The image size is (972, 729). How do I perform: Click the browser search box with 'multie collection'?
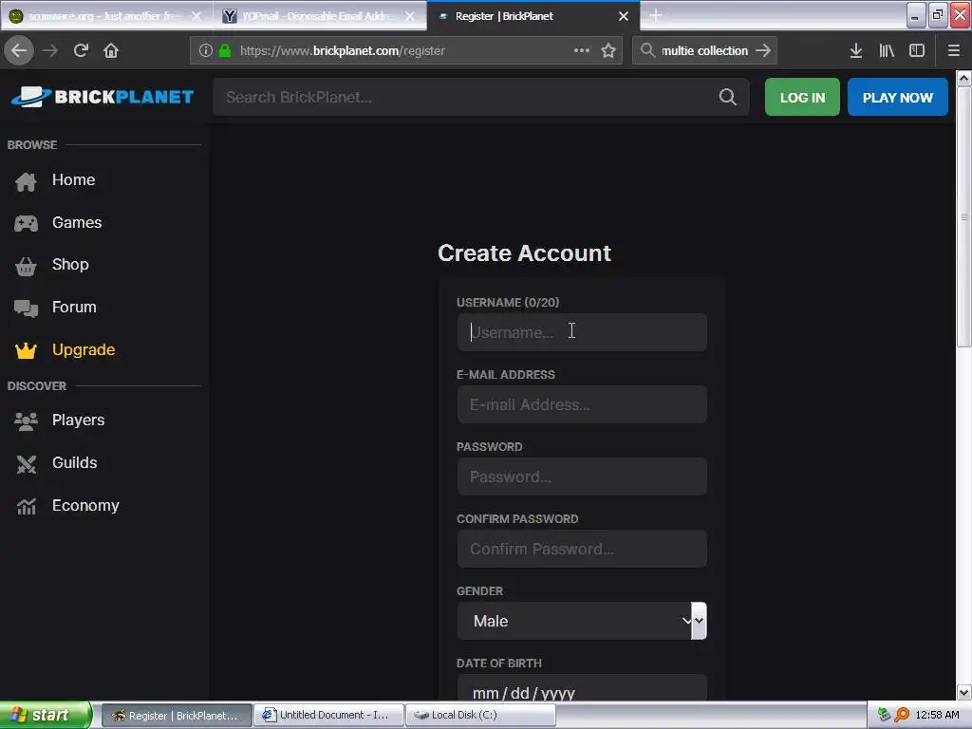(704, 50)
